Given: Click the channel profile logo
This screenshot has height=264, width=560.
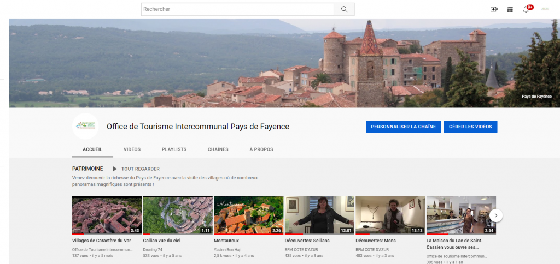Looking at the screenshot, I should [x=85, y=127].
